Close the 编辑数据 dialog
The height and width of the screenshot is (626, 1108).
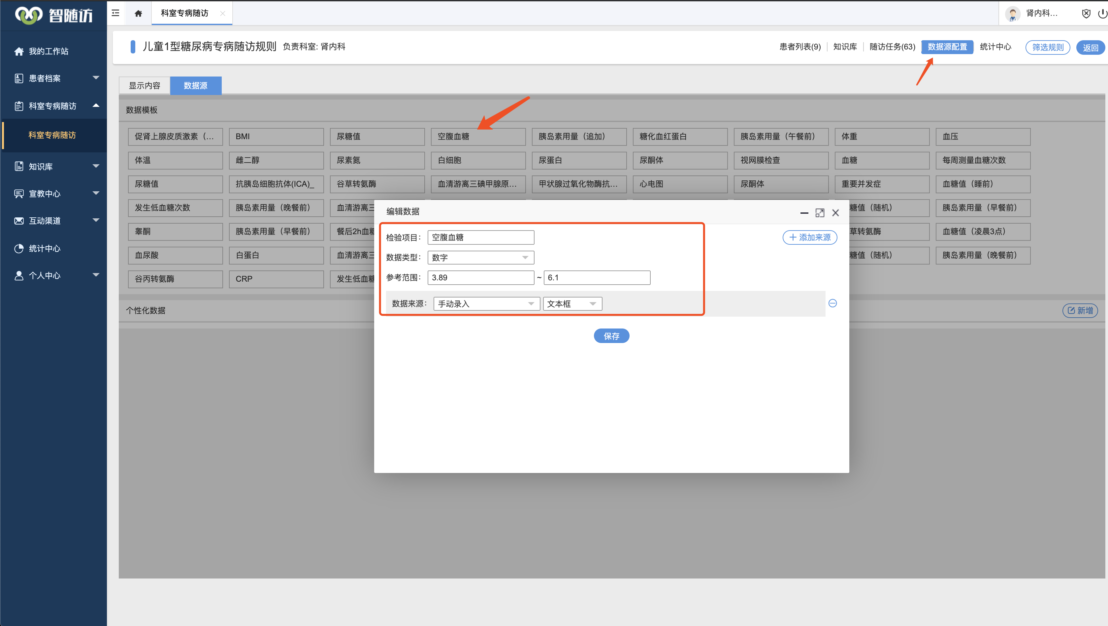[835, 213]
